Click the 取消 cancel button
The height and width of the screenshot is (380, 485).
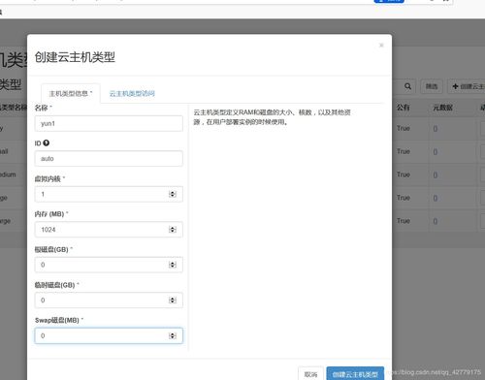[x=310, y=374]
